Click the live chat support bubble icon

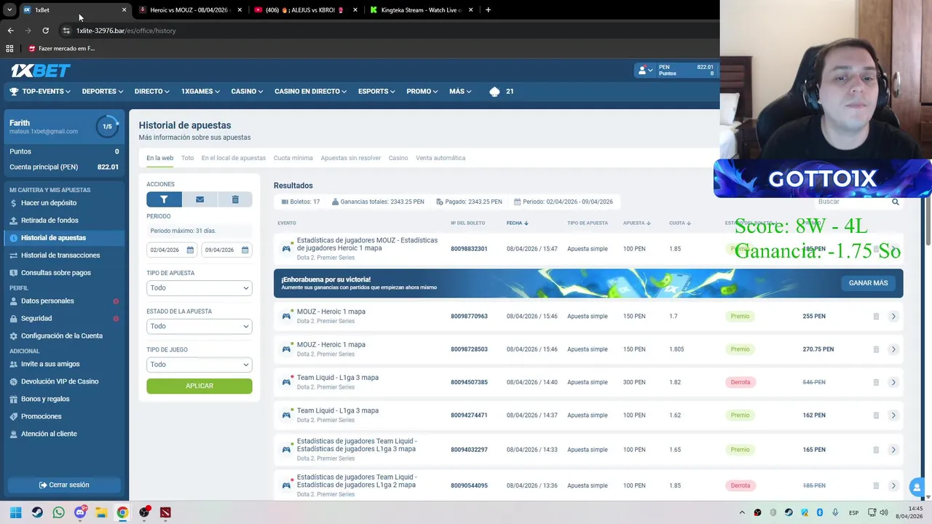[x=917, y=488]
